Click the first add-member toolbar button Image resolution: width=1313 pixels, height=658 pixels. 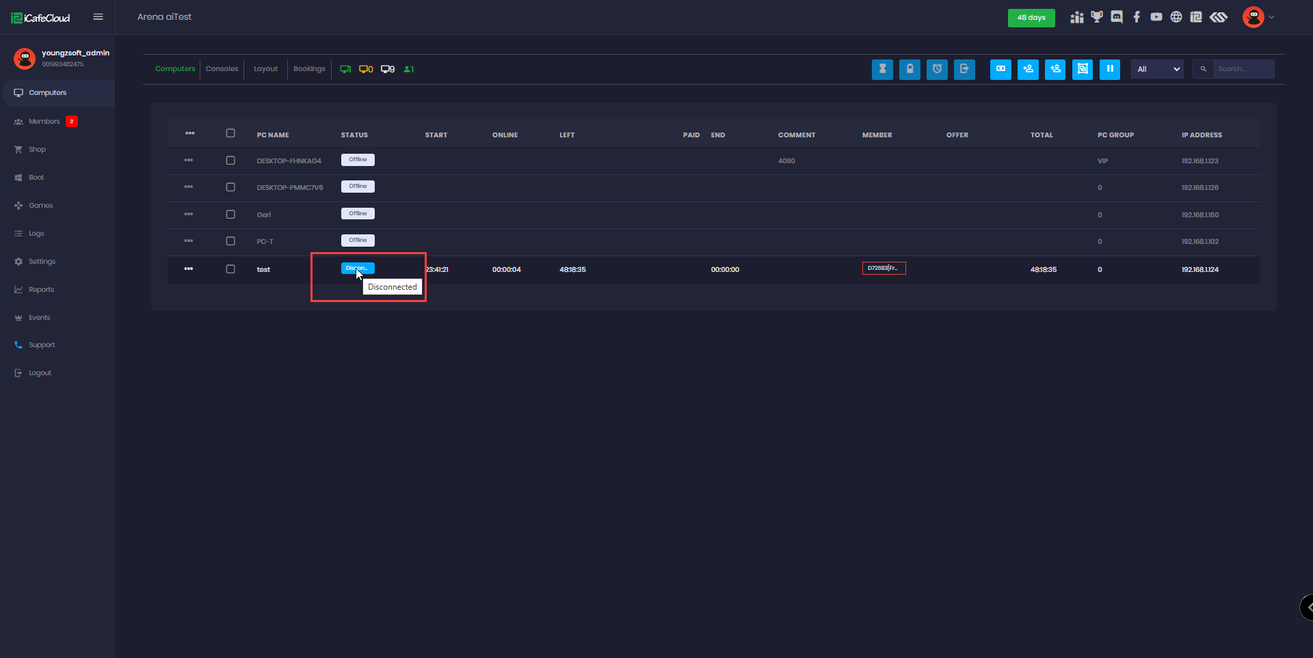pos(1028,69)
